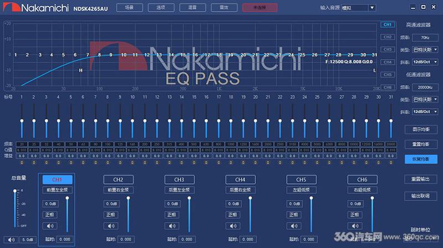The height and width of the screenshot is (248, 443).
Task: Select EQ node 8 on the curve
Action: coord(99,55)
